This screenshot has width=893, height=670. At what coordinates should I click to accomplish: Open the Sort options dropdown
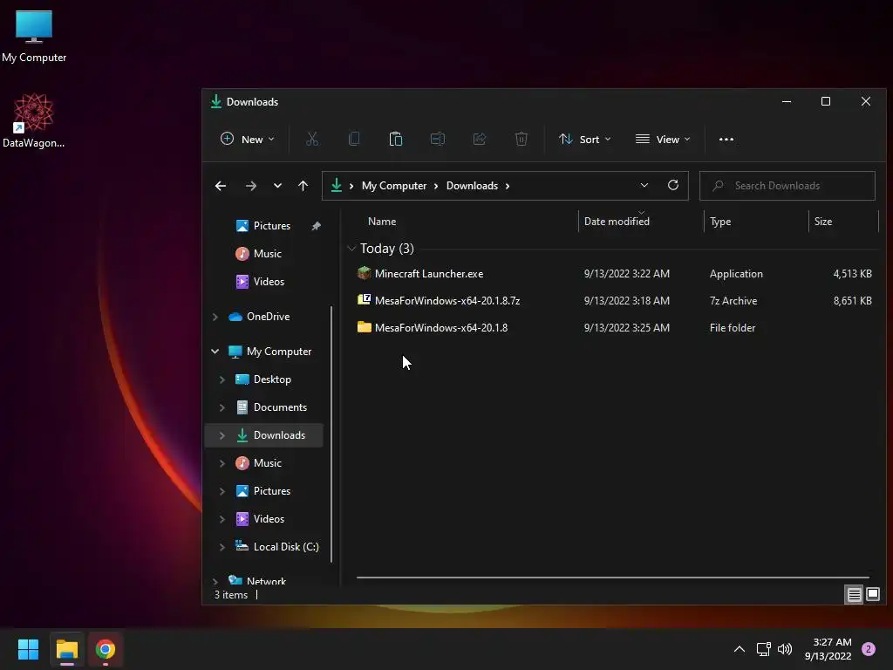585,139
